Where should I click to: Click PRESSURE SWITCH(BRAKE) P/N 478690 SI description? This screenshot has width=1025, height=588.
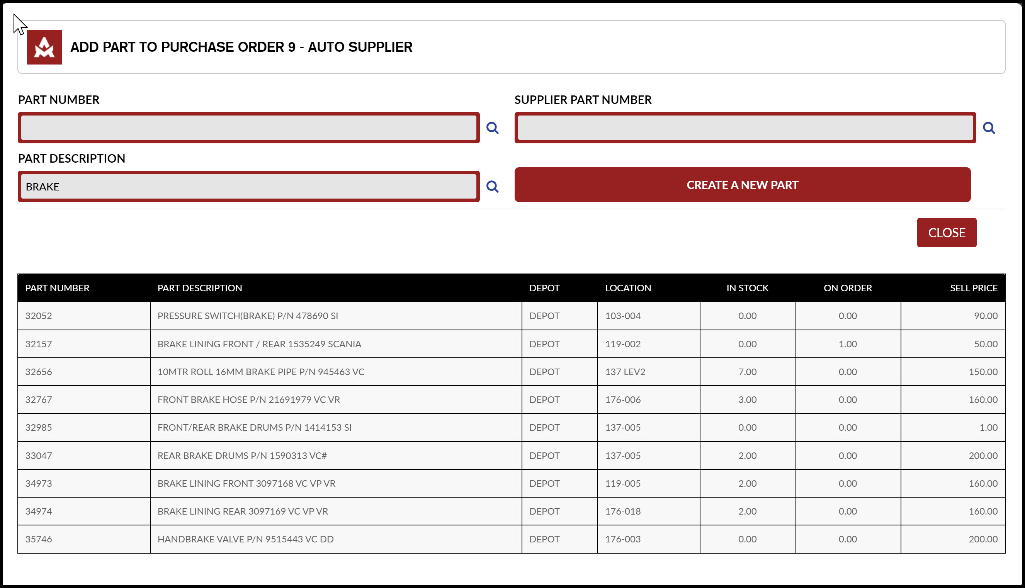tap(248, 316)
